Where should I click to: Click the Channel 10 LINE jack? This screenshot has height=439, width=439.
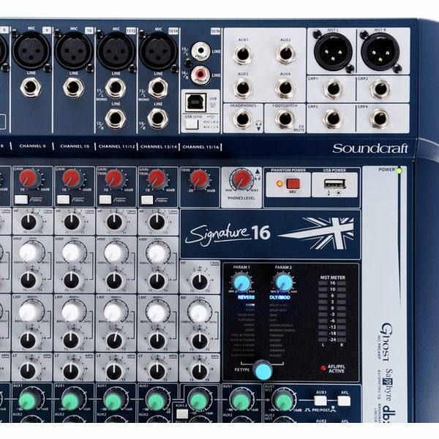[73, 87]
